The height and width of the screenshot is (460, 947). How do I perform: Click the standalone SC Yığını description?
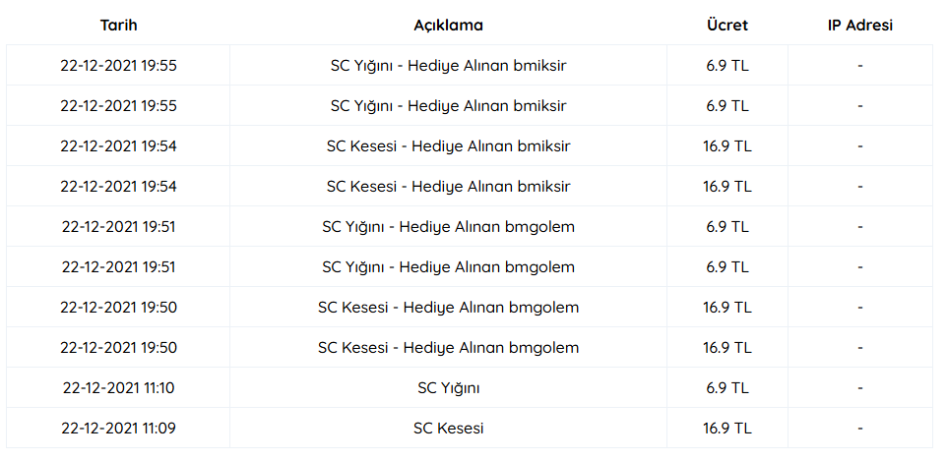448,388
